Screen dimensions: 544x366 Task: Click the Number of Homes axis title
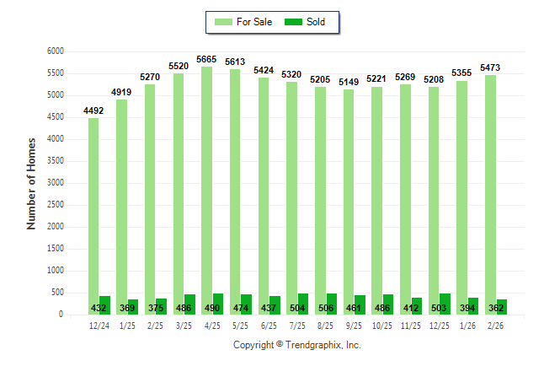tap(31, 183)
